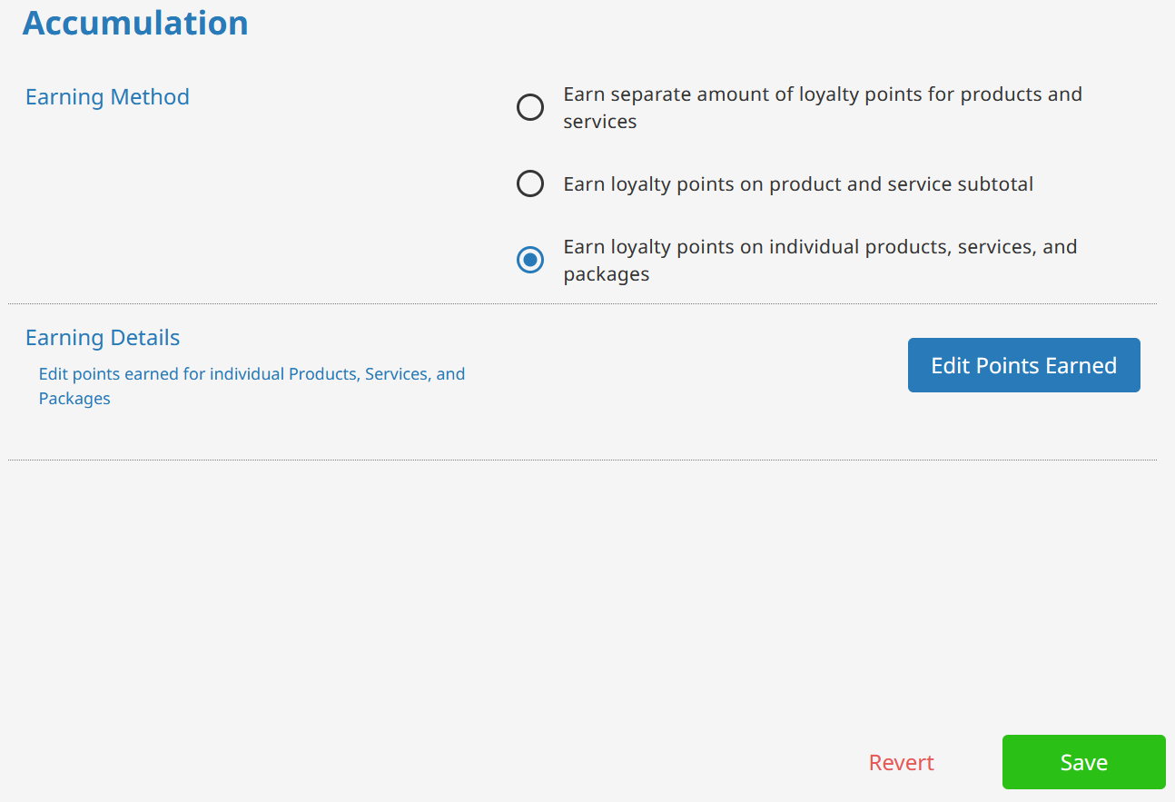Revert the unsaved changes
This screenshot has height=802, width=1175.
click(x=901, y=762)
